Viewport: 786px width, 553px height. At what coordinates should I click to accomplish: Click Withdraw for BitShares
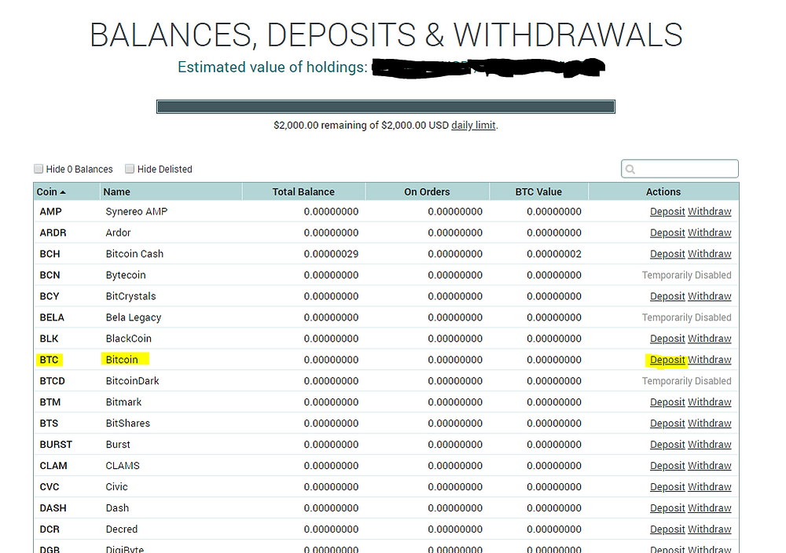tap(709, 423)
